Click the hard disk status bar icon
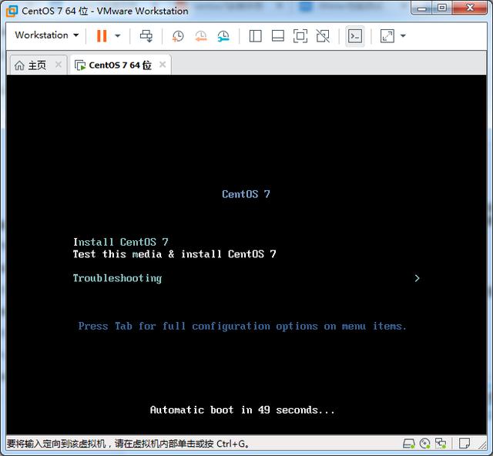This screenshot has width=493, height=456. pos(409,444)
